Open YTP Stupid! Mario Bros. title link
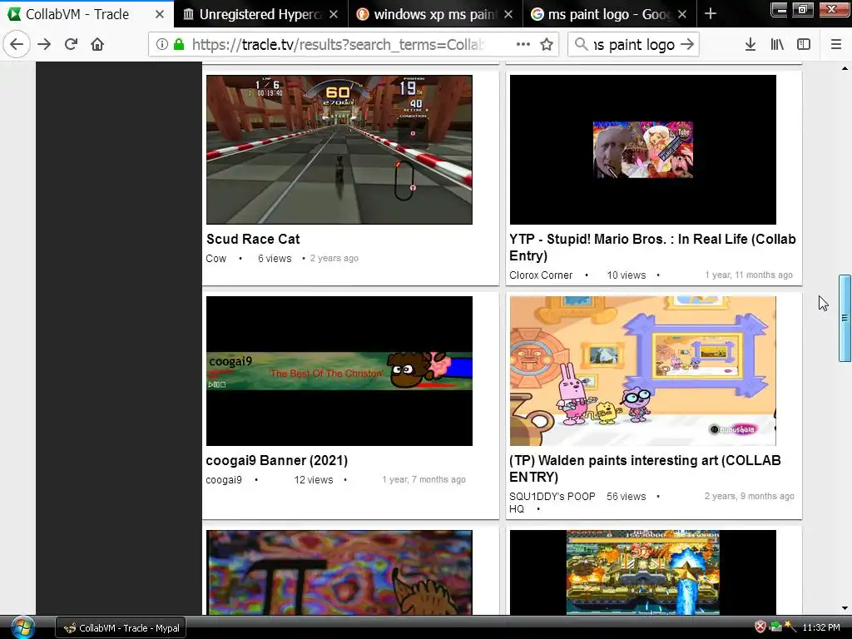Image resolution: width=852 pixels, height=639 pixels. pyautogui.click(x=652, y=247)
